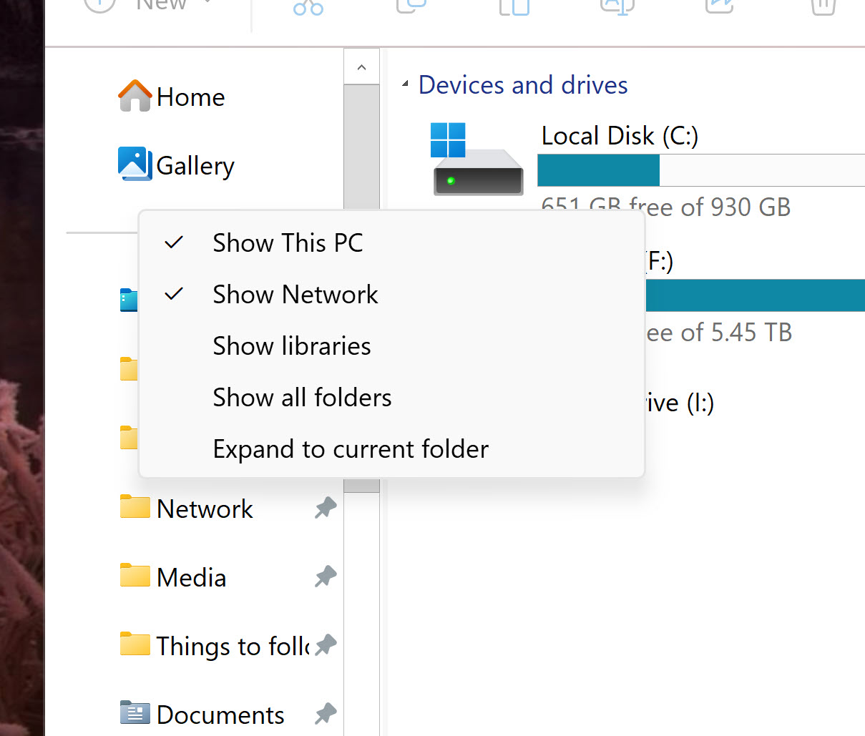Open the pinned Documents folder
This screenshot has height=736, width=865.
pyautogui.click(x=220, y=713)
